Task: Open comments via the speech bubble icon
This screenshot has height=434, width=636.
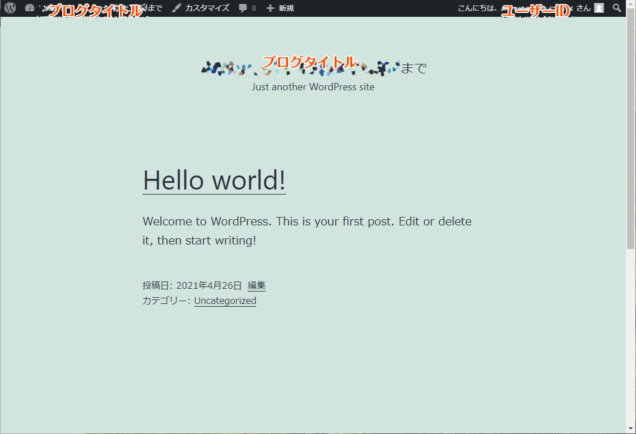Action: (243, 8)
